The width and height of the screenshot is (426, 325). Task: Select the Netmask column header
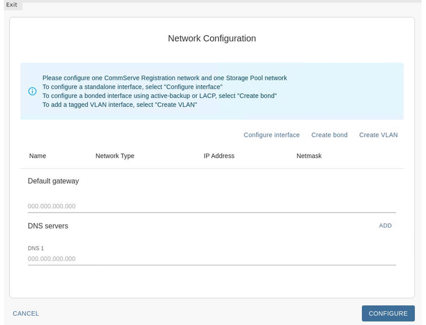tap(309, 156)
